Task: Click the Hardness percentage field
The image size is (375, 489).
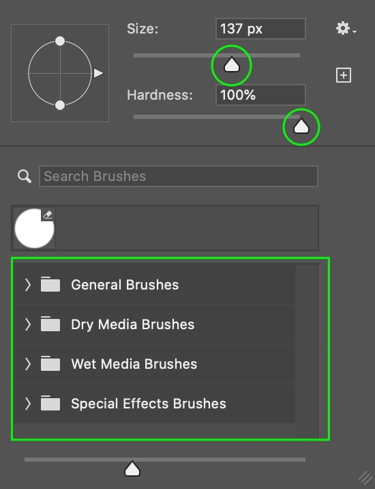Action: tap(260, 95)
